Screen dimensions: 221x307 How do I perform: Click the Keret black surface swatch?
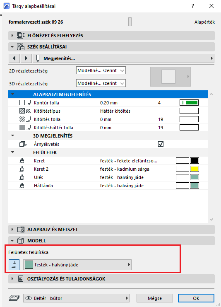[195, 161]
